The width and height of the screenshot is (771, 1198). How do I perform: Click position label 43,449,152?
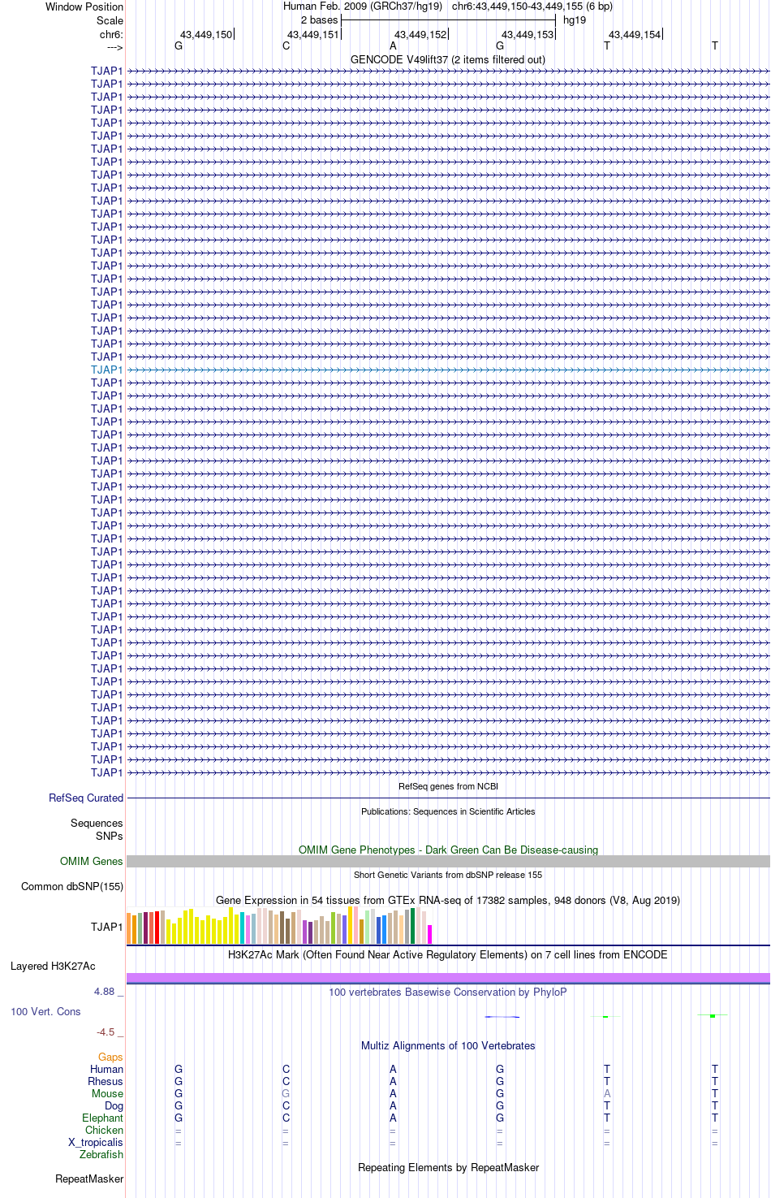pos(420,35)
